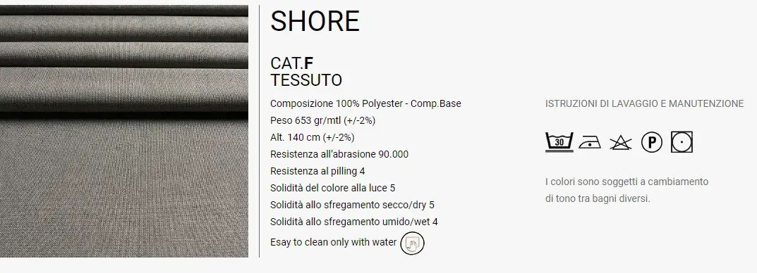
Task: Click Resistenza all'abrasione 90.000 text
Action: pos(339,154)
